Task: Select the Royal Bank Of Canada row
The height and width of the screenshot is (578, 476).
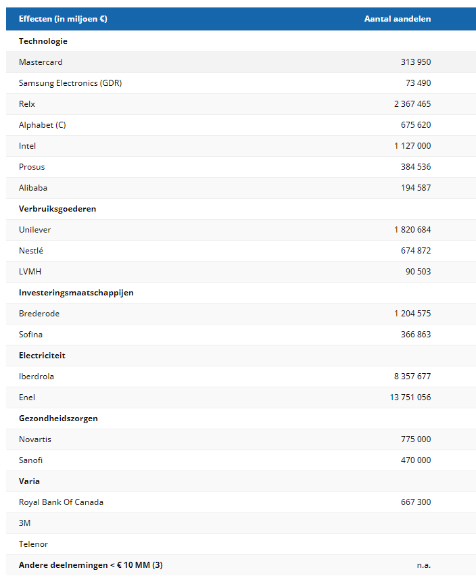Action: coord(241,502)
